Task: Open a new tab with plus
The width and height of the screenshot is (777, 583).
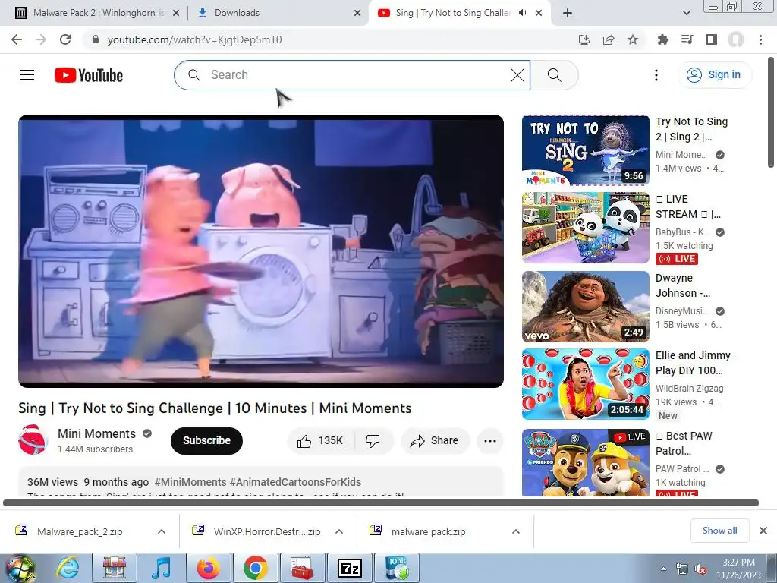Action: coord(568,13)
